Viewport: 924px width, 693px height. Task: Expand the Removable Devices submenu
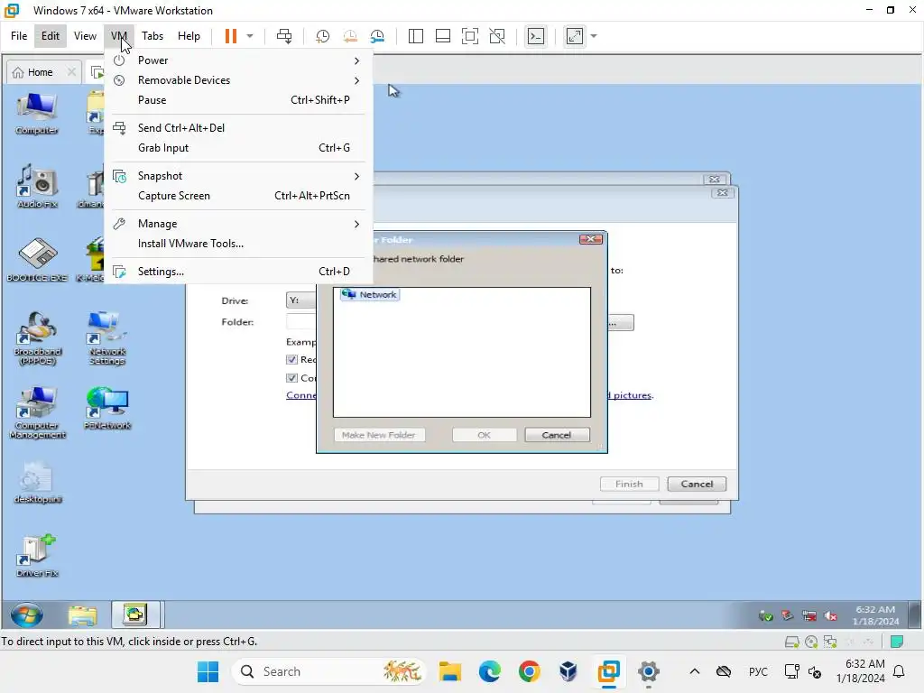point(238,80)
